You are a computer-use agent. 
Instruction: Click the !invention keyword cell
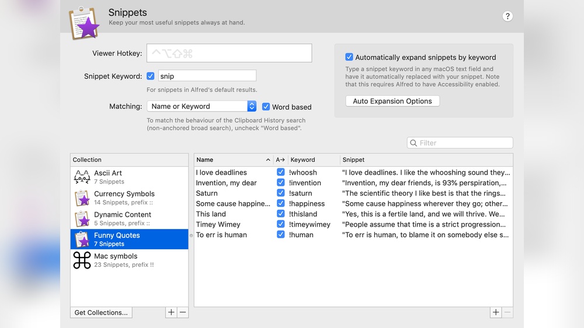click(x=305, y=183)
